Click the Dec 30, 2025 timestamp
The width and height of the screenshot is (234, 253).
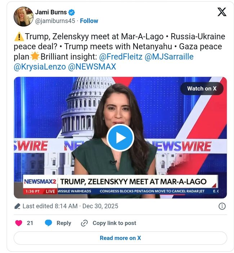[100, 206]
